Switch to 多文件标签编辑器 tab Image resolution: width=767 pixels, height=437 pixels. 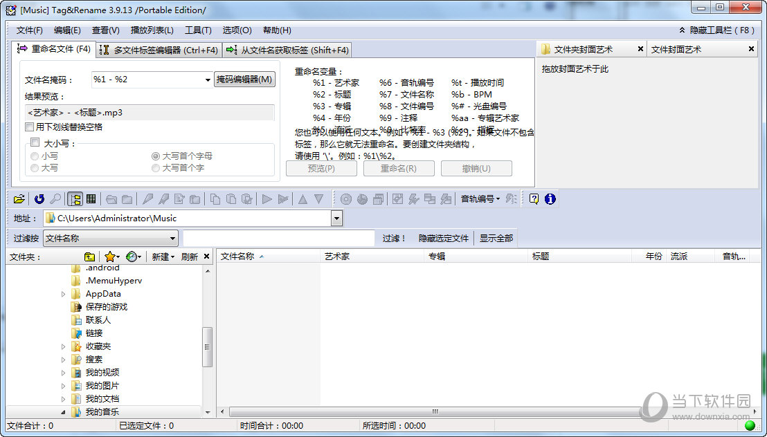pyautogui.click(x=159, y=50)
